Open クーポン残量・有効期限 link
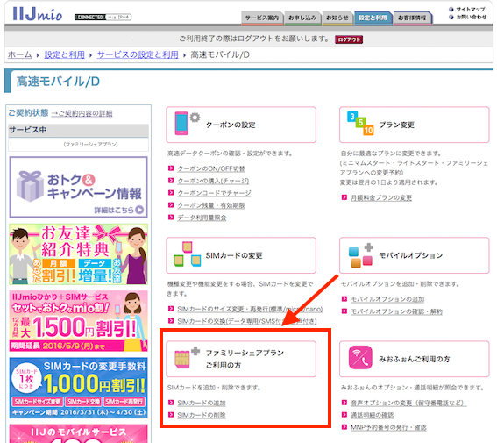Image resolution: width=497 pixels, height=443 pixels. point(211,205)
